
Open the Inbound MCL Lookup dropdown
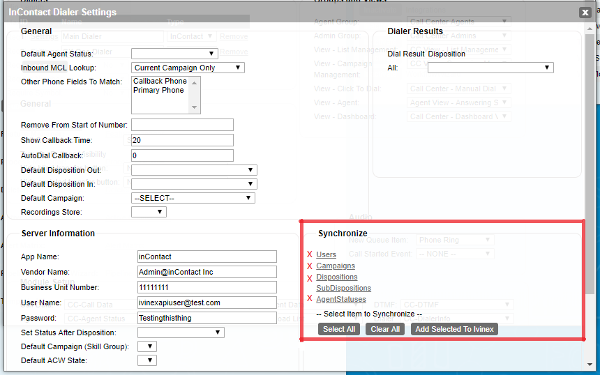[188, 68]
